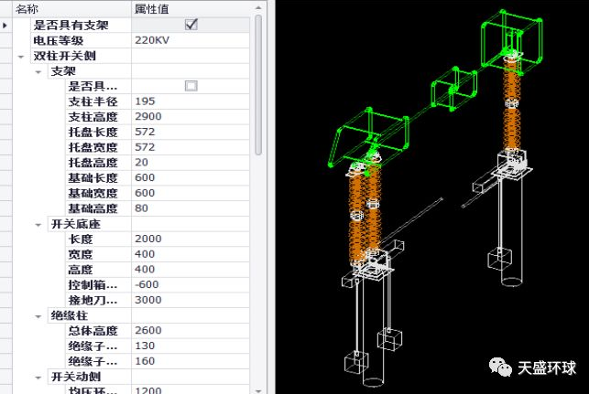This screenshot has height=394, width=589.
Task: Edit the 托盘高度 value 20
Action: [191, 163]
